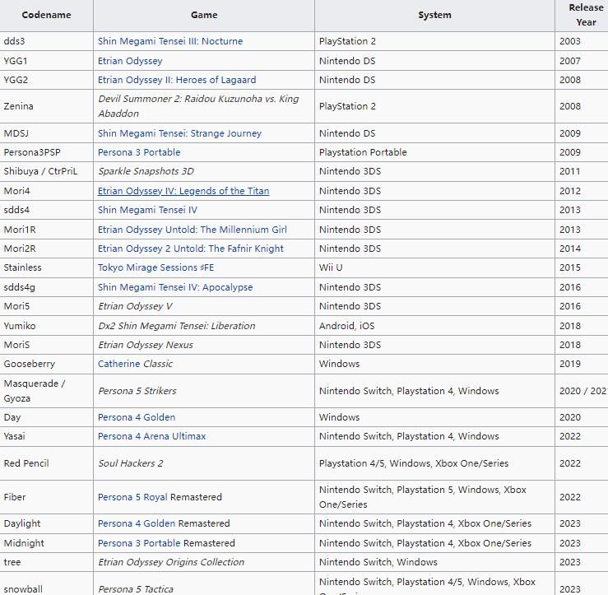Viewport: 608px width, 595px height.
Task: Open Etrian Odyssey Untold: The Millennium Girl link
Action: pos(193,230)
